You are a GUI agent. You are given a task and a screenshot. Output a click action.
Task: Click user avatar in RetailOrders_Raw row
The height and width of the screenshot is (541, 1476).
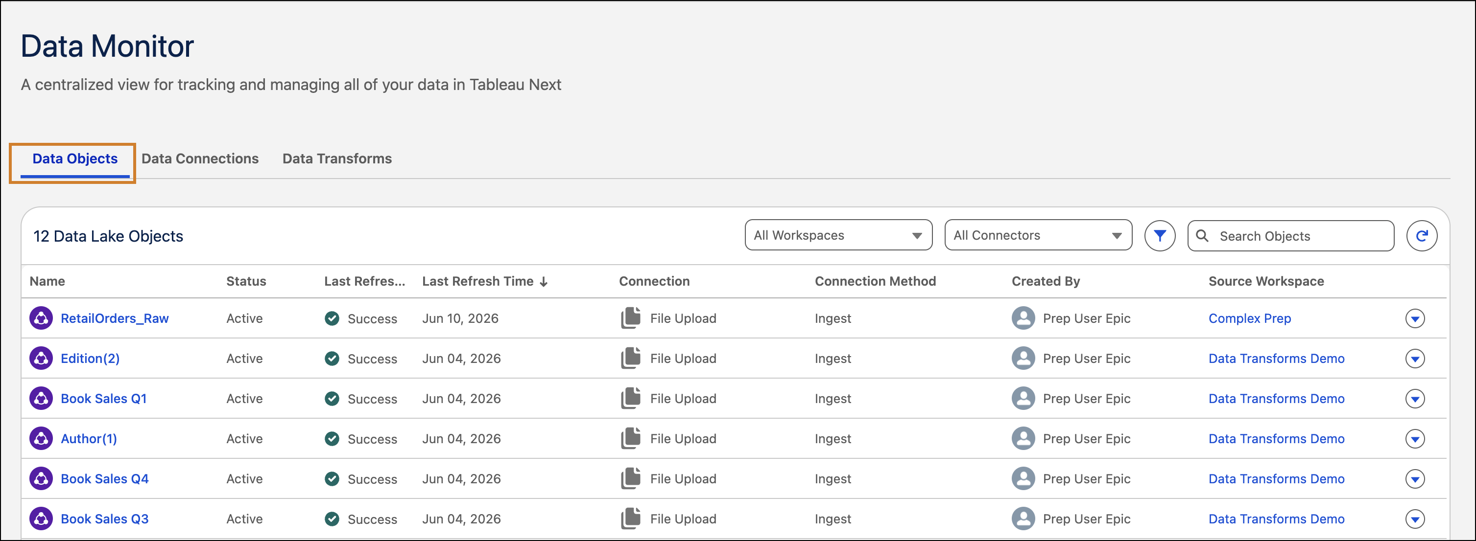[1024, 318]
